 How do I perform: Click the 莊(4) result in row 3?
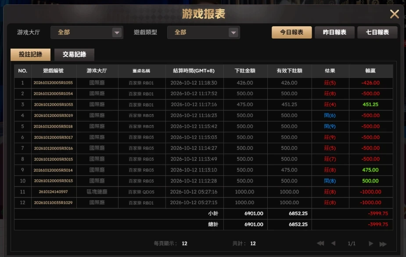[x=330, y=105]
